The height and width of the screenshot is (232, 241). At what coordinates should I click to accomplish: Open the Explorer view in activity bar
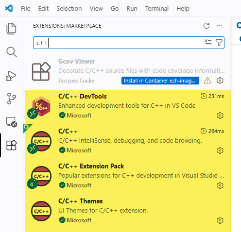point(11,29)
